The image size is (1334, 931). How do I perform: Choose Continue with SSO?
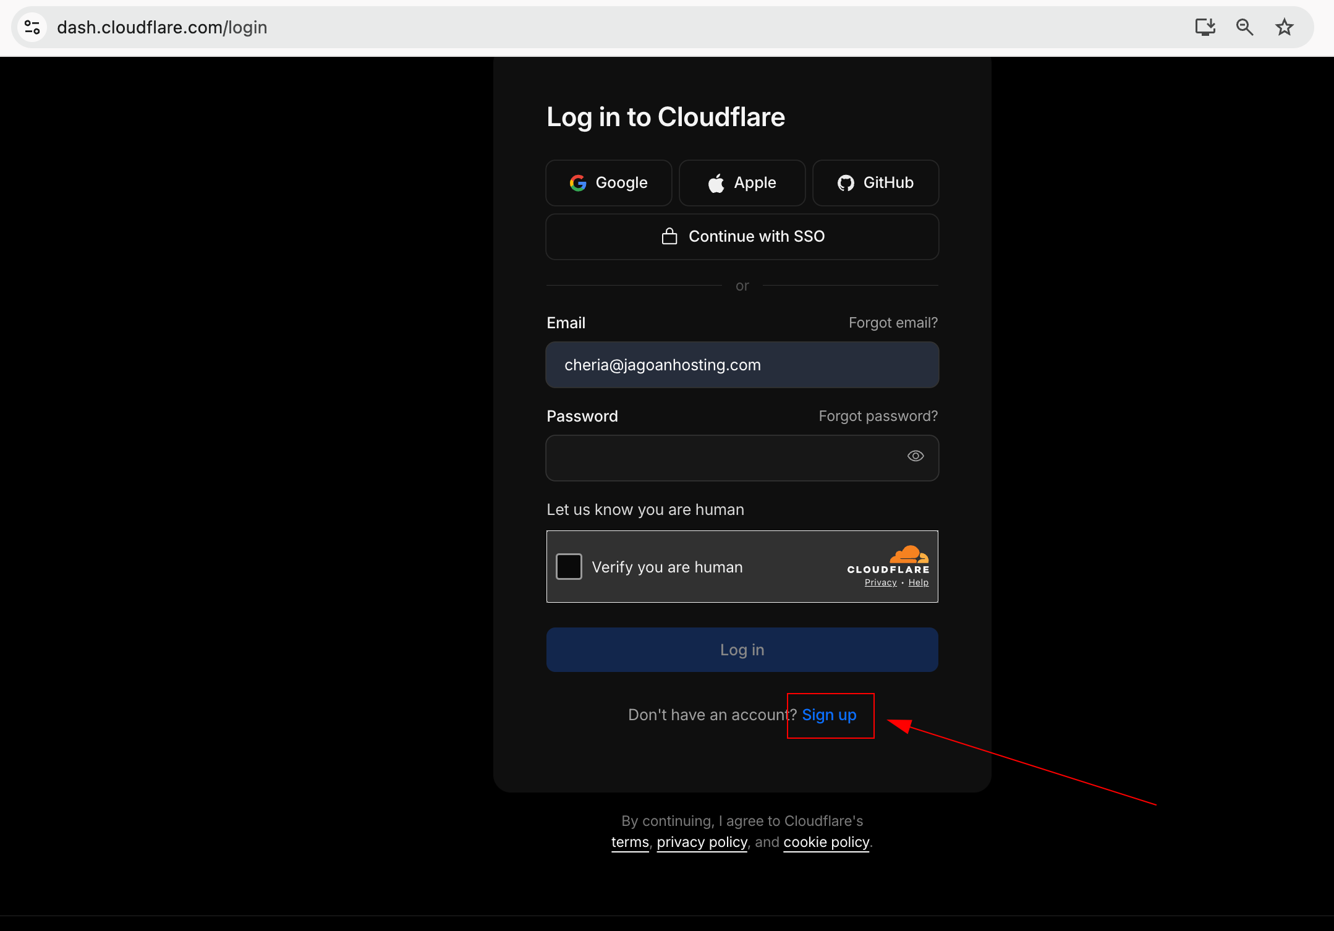coord(742,237)
